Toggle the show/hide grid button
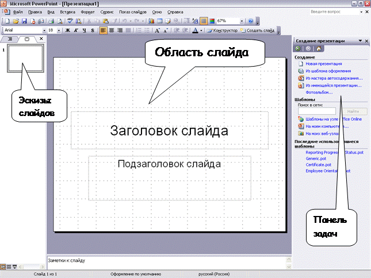 click(204, 21)
